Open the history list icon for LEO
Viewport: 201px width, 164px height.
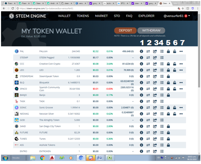point(162,70)
